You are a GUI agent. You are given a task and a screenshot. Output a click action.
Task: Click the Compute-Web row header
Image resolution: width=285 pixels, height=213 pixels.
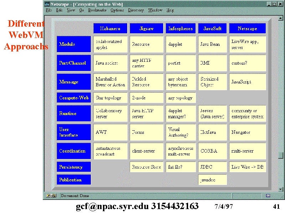click(74, 98)
